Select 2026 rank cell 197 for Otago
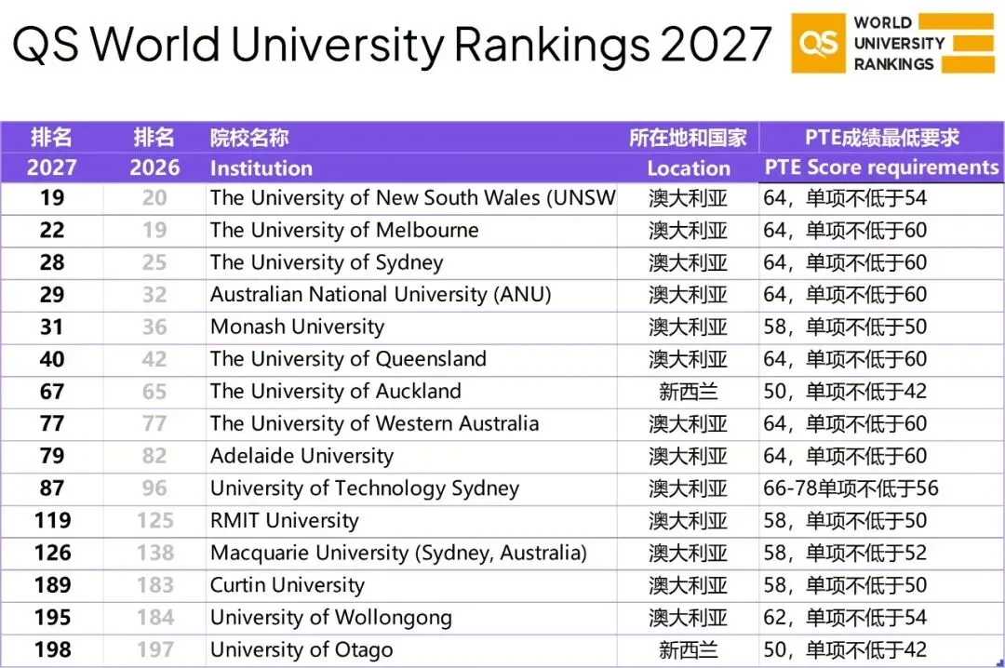1005x668 pixels. point(154,649)
